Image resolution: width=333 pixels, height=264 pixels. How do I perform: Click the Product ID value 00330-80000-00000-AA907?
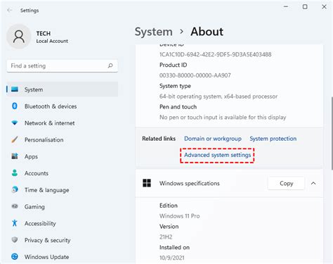(x=195, y=75)
